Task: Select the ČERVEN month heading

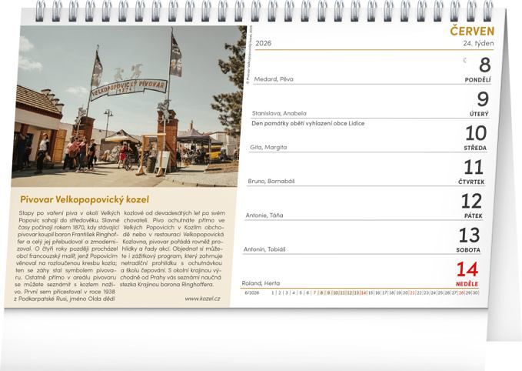Action: tap(470, 30)
